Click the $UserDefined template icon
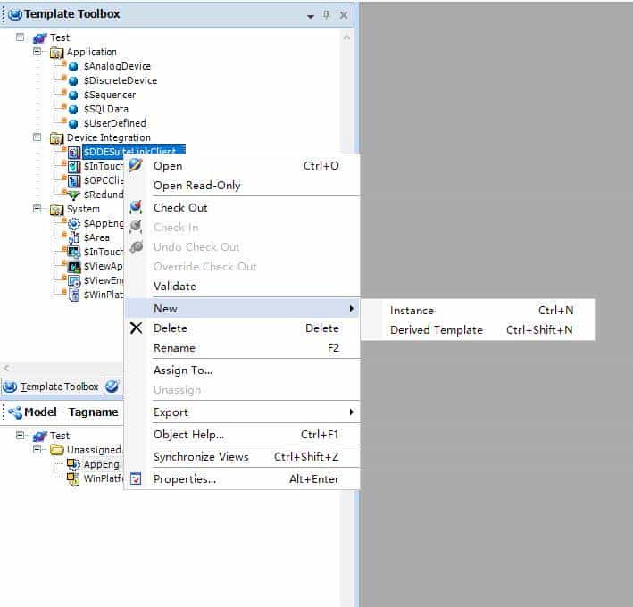This screenshot has height=607, width=633. [x=73, y=123]
